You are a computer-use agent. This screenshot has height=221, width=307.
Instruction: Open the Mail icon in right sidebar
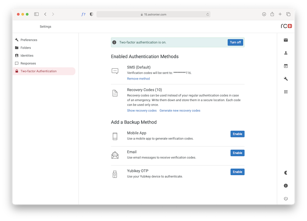[286, 40]
